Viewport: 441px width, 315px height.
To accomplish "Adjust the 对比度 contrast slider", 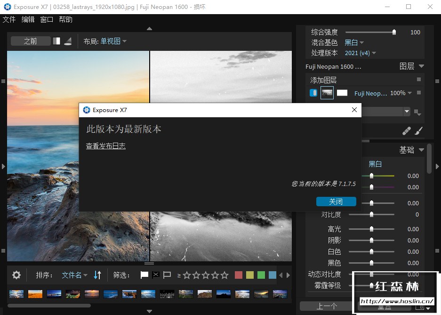I will coord(371,215).
